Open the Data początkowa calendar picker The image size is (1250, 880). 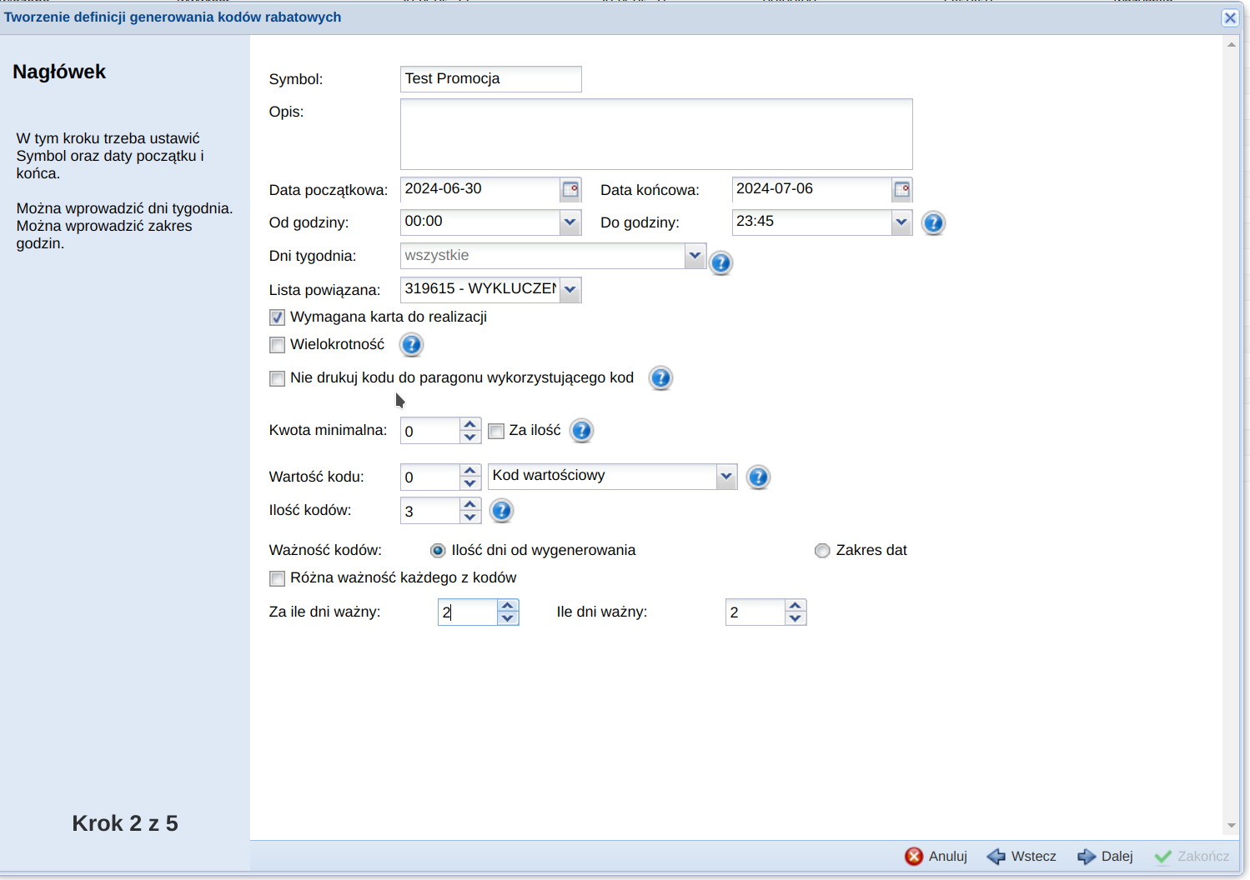(570, 190)
